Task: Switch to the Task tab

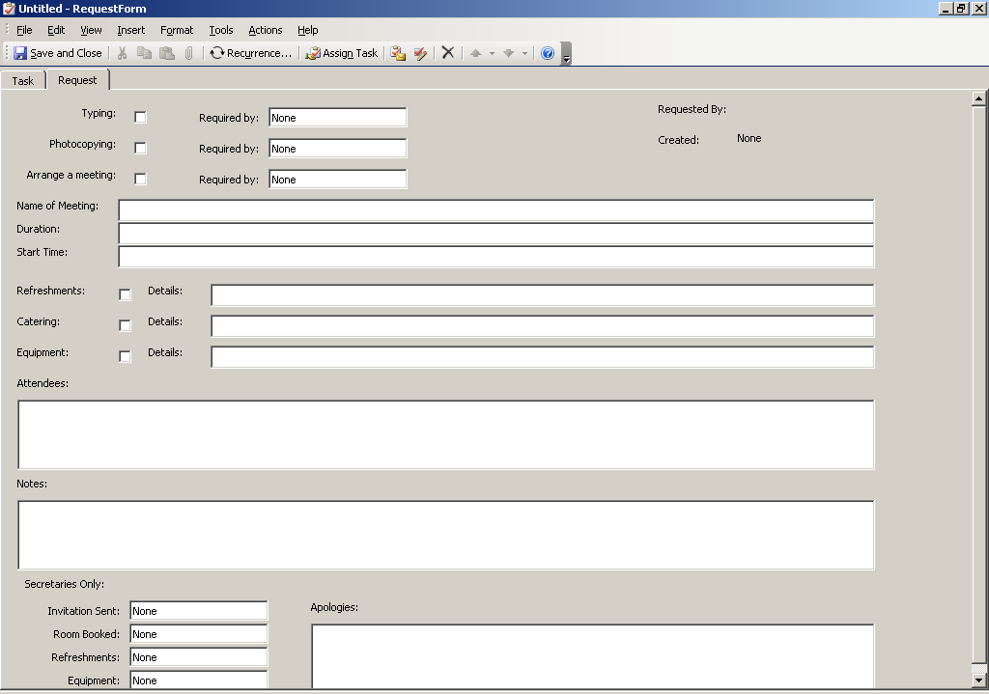Action: coord(23,81)
